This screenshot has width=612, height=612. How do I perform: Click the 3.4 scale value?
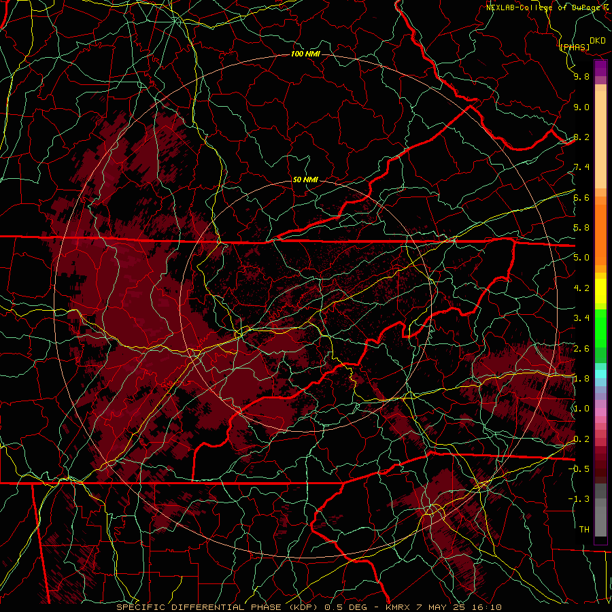(x=581, y=318)
